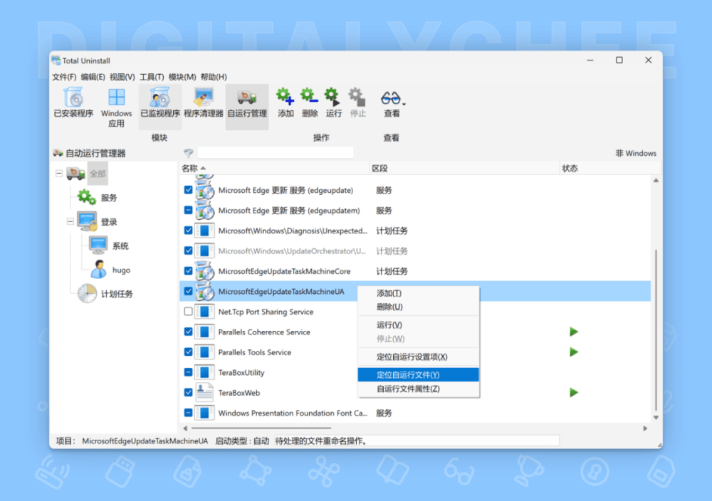This screenshot has height=501, width=712.
Task: Toggle Windows Presentation Foundation Font checkbox
Action: [188, 413]
